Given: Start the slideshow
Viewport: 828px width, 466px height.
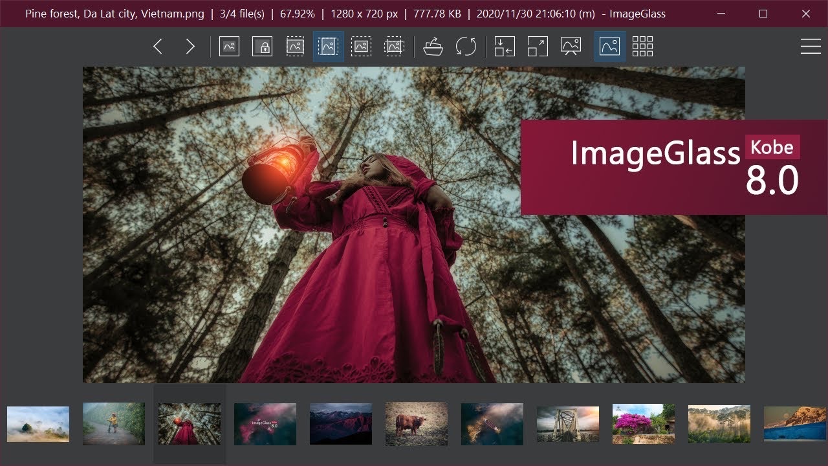Looking at the screenshot, I should pyautogui.click(x=571, y=47).
